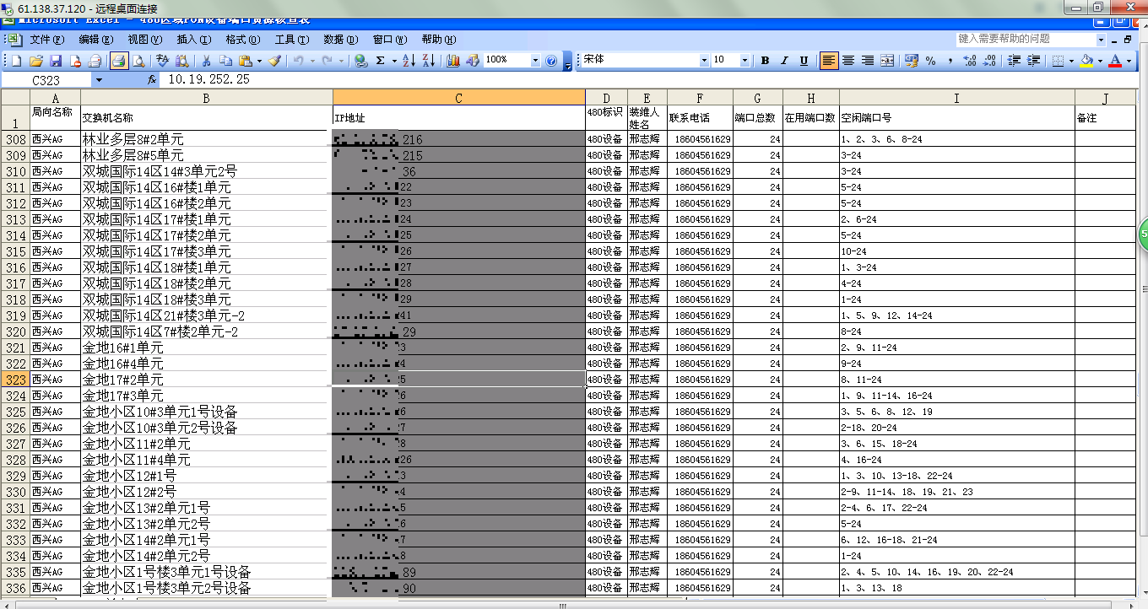Click the Redo arrow icon
Image resolution: width=1148 pixels, height=609 pixels.
[x=328, y=61]
